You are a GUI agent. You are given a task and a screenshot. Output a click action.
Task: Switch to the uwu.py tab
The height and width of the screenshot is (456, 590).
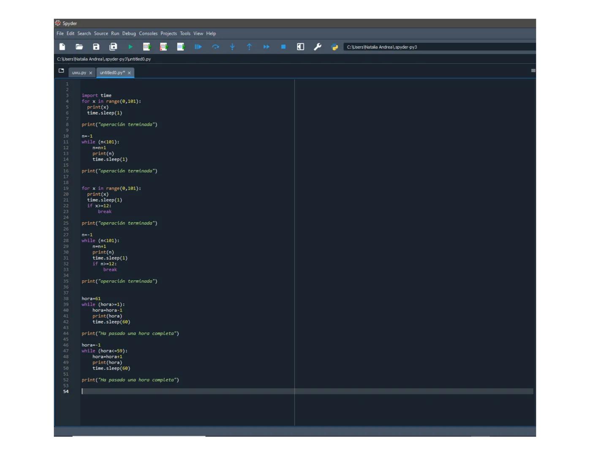coord(79,73)
